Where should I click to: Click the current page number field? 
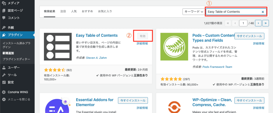[243, 23]
